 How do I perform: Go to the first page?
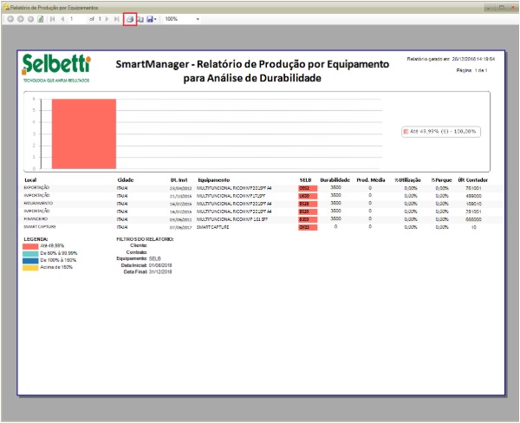(52, 19)
